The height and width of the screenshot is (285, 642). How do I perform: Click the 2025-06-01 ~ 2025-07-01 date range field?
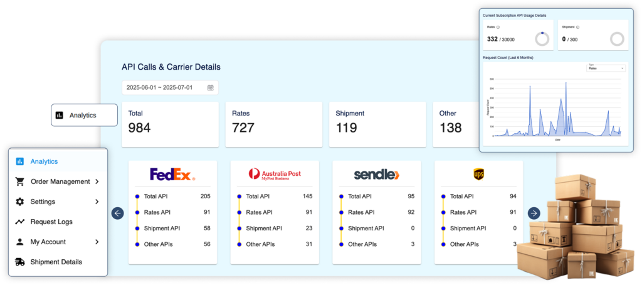[170, 88]
